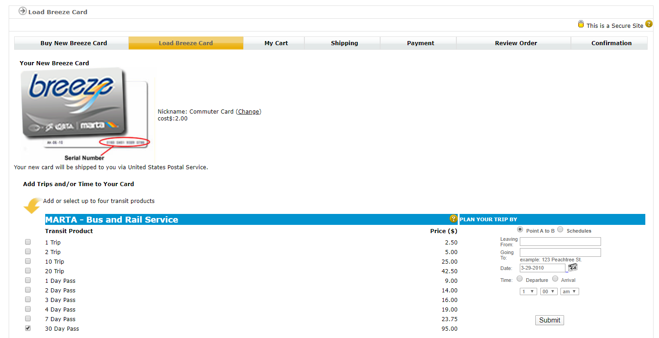Check the 2 Trip product
The width and height of the screenshot is (659, 338).
click(28, 251)
